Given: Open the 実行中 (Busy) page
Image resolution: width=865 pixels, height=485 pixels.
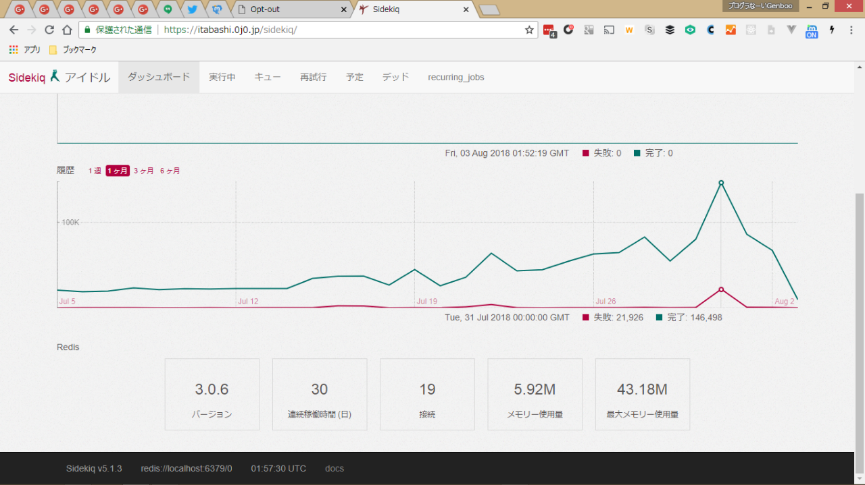Looking at the screenshot, I should pos(222,77).
